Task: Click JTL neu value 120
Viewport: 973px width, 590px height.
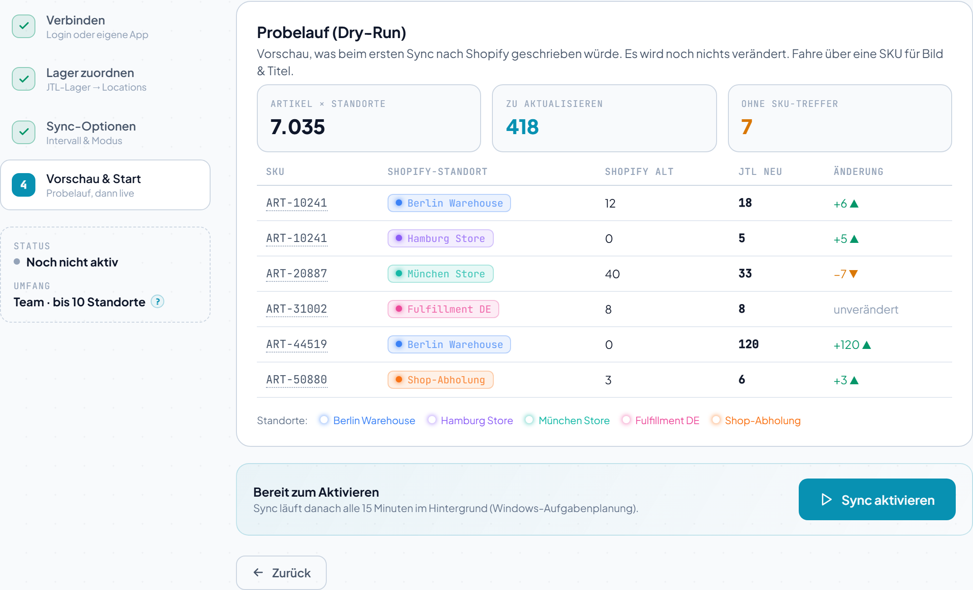Action: pyautogui.click(x=748, y=344)
